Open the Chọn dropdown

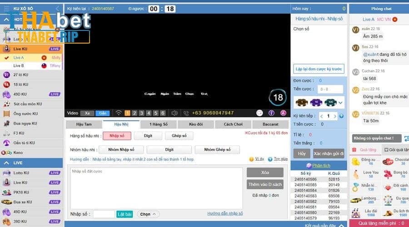point(148,214)
